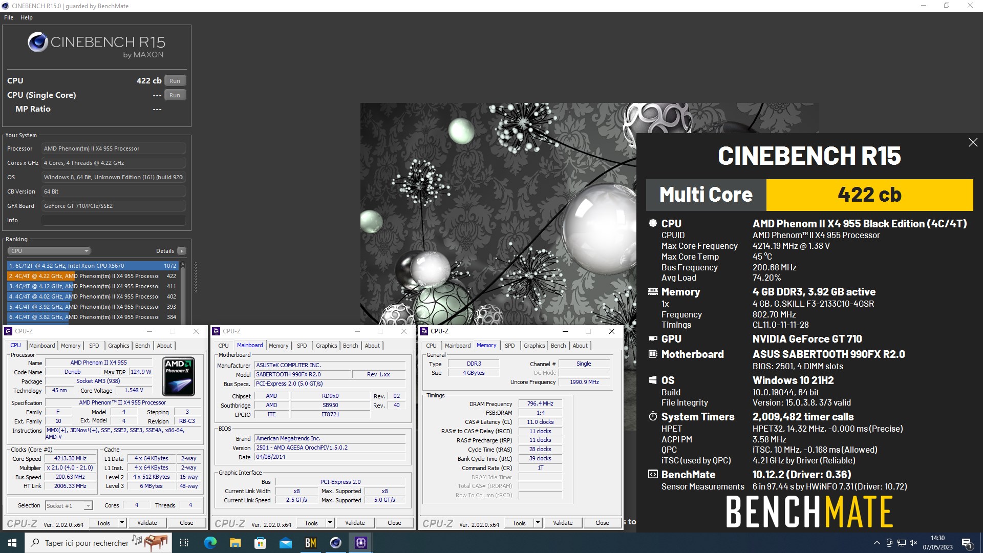Viewport: 983px width, 553px height.
Task: Click the search magnifier icon in the taskbar
Action: point(35,543)
